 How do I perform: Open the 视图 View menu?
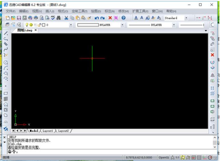pos(37,11)
